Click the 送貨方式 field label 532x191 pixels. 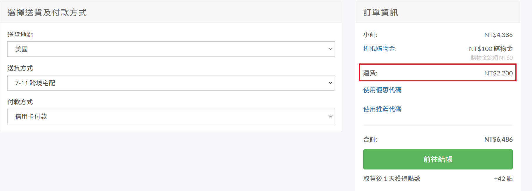pos(20,68)
